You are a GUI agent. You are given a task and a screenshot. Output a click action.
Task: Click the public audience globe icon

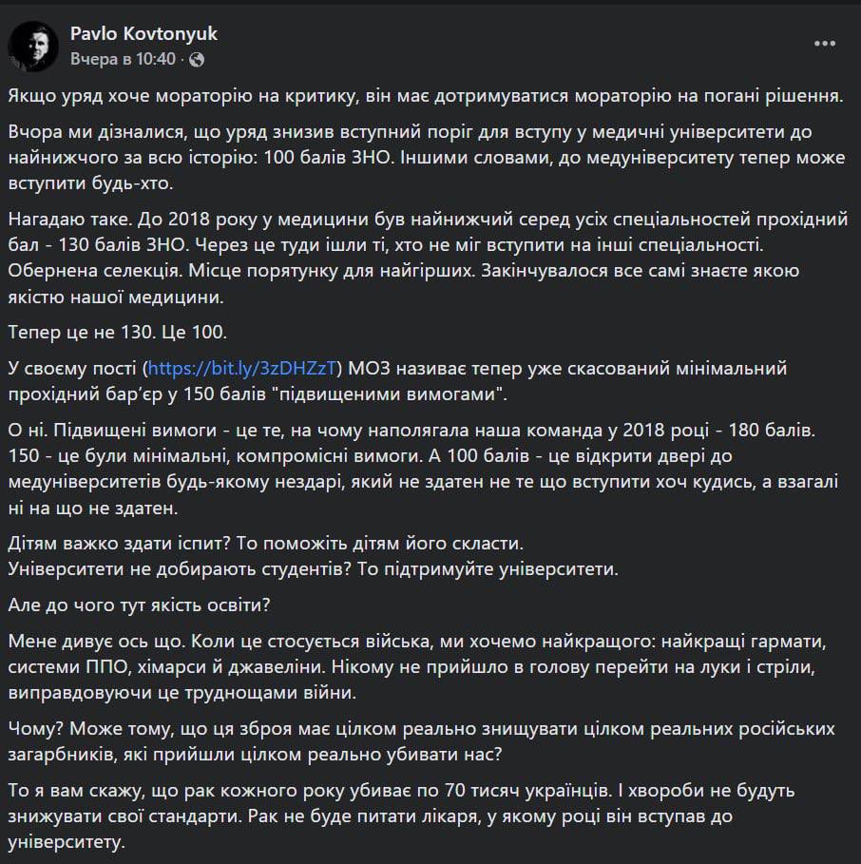click(x=197, y=59)
